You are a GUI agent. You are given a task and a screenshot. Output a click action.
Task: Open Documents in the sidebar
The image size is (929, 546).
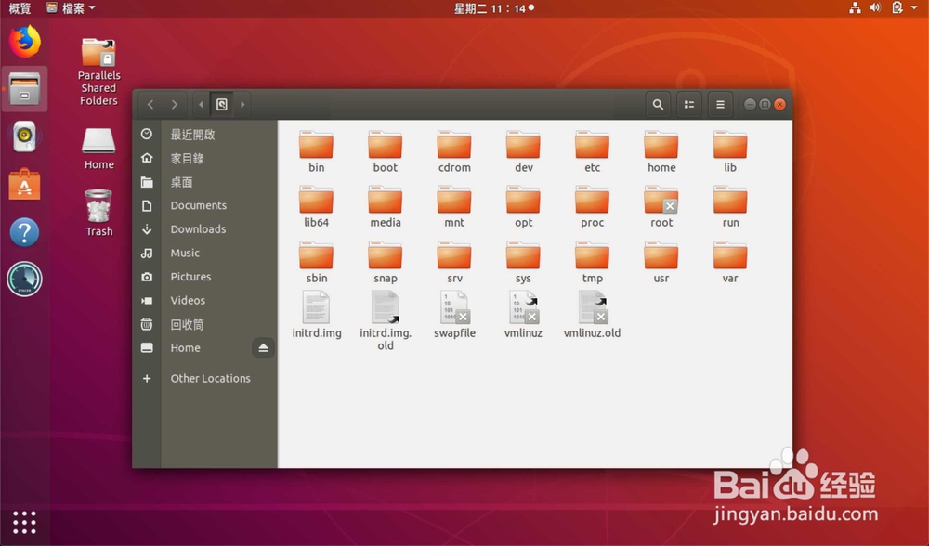tap(205, 205)
